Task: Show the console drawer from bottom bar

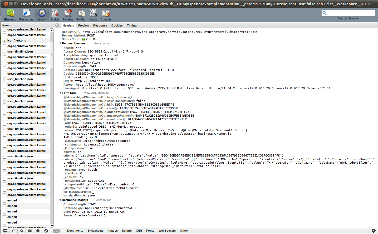Action: (13, 231)
